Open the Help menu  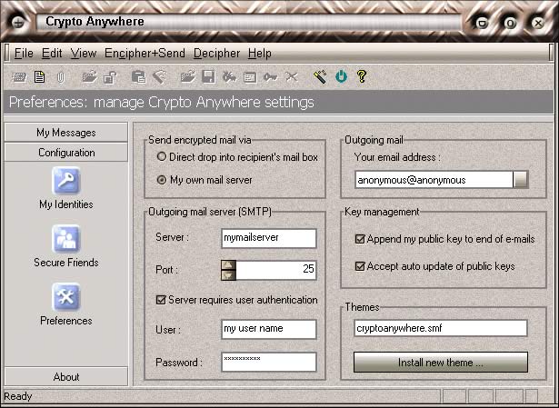[x=260, y=53]
